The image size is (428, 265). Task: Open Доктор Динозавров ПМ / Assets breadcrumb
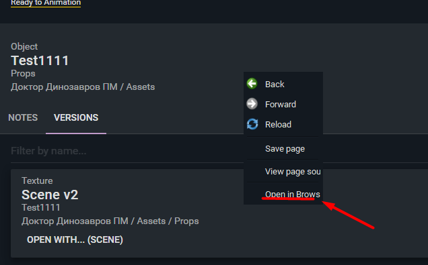pyautogui.click(x=83, y=87)
